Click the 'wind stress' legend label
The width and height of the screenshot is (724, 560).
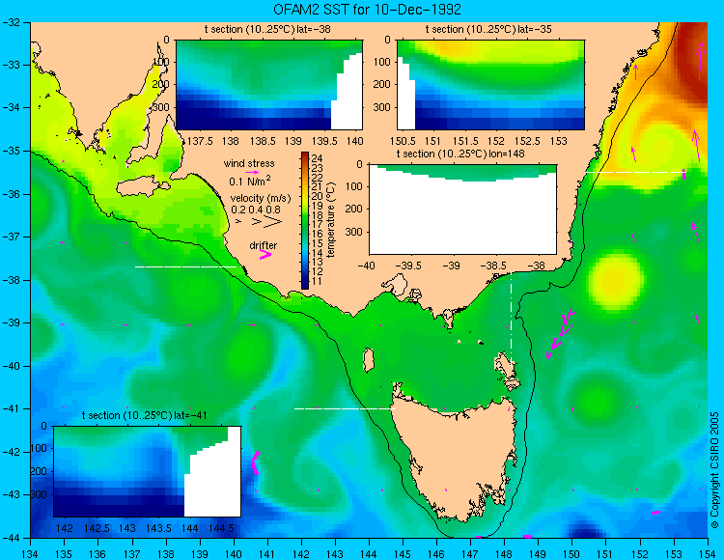click(x=249, y=163)
